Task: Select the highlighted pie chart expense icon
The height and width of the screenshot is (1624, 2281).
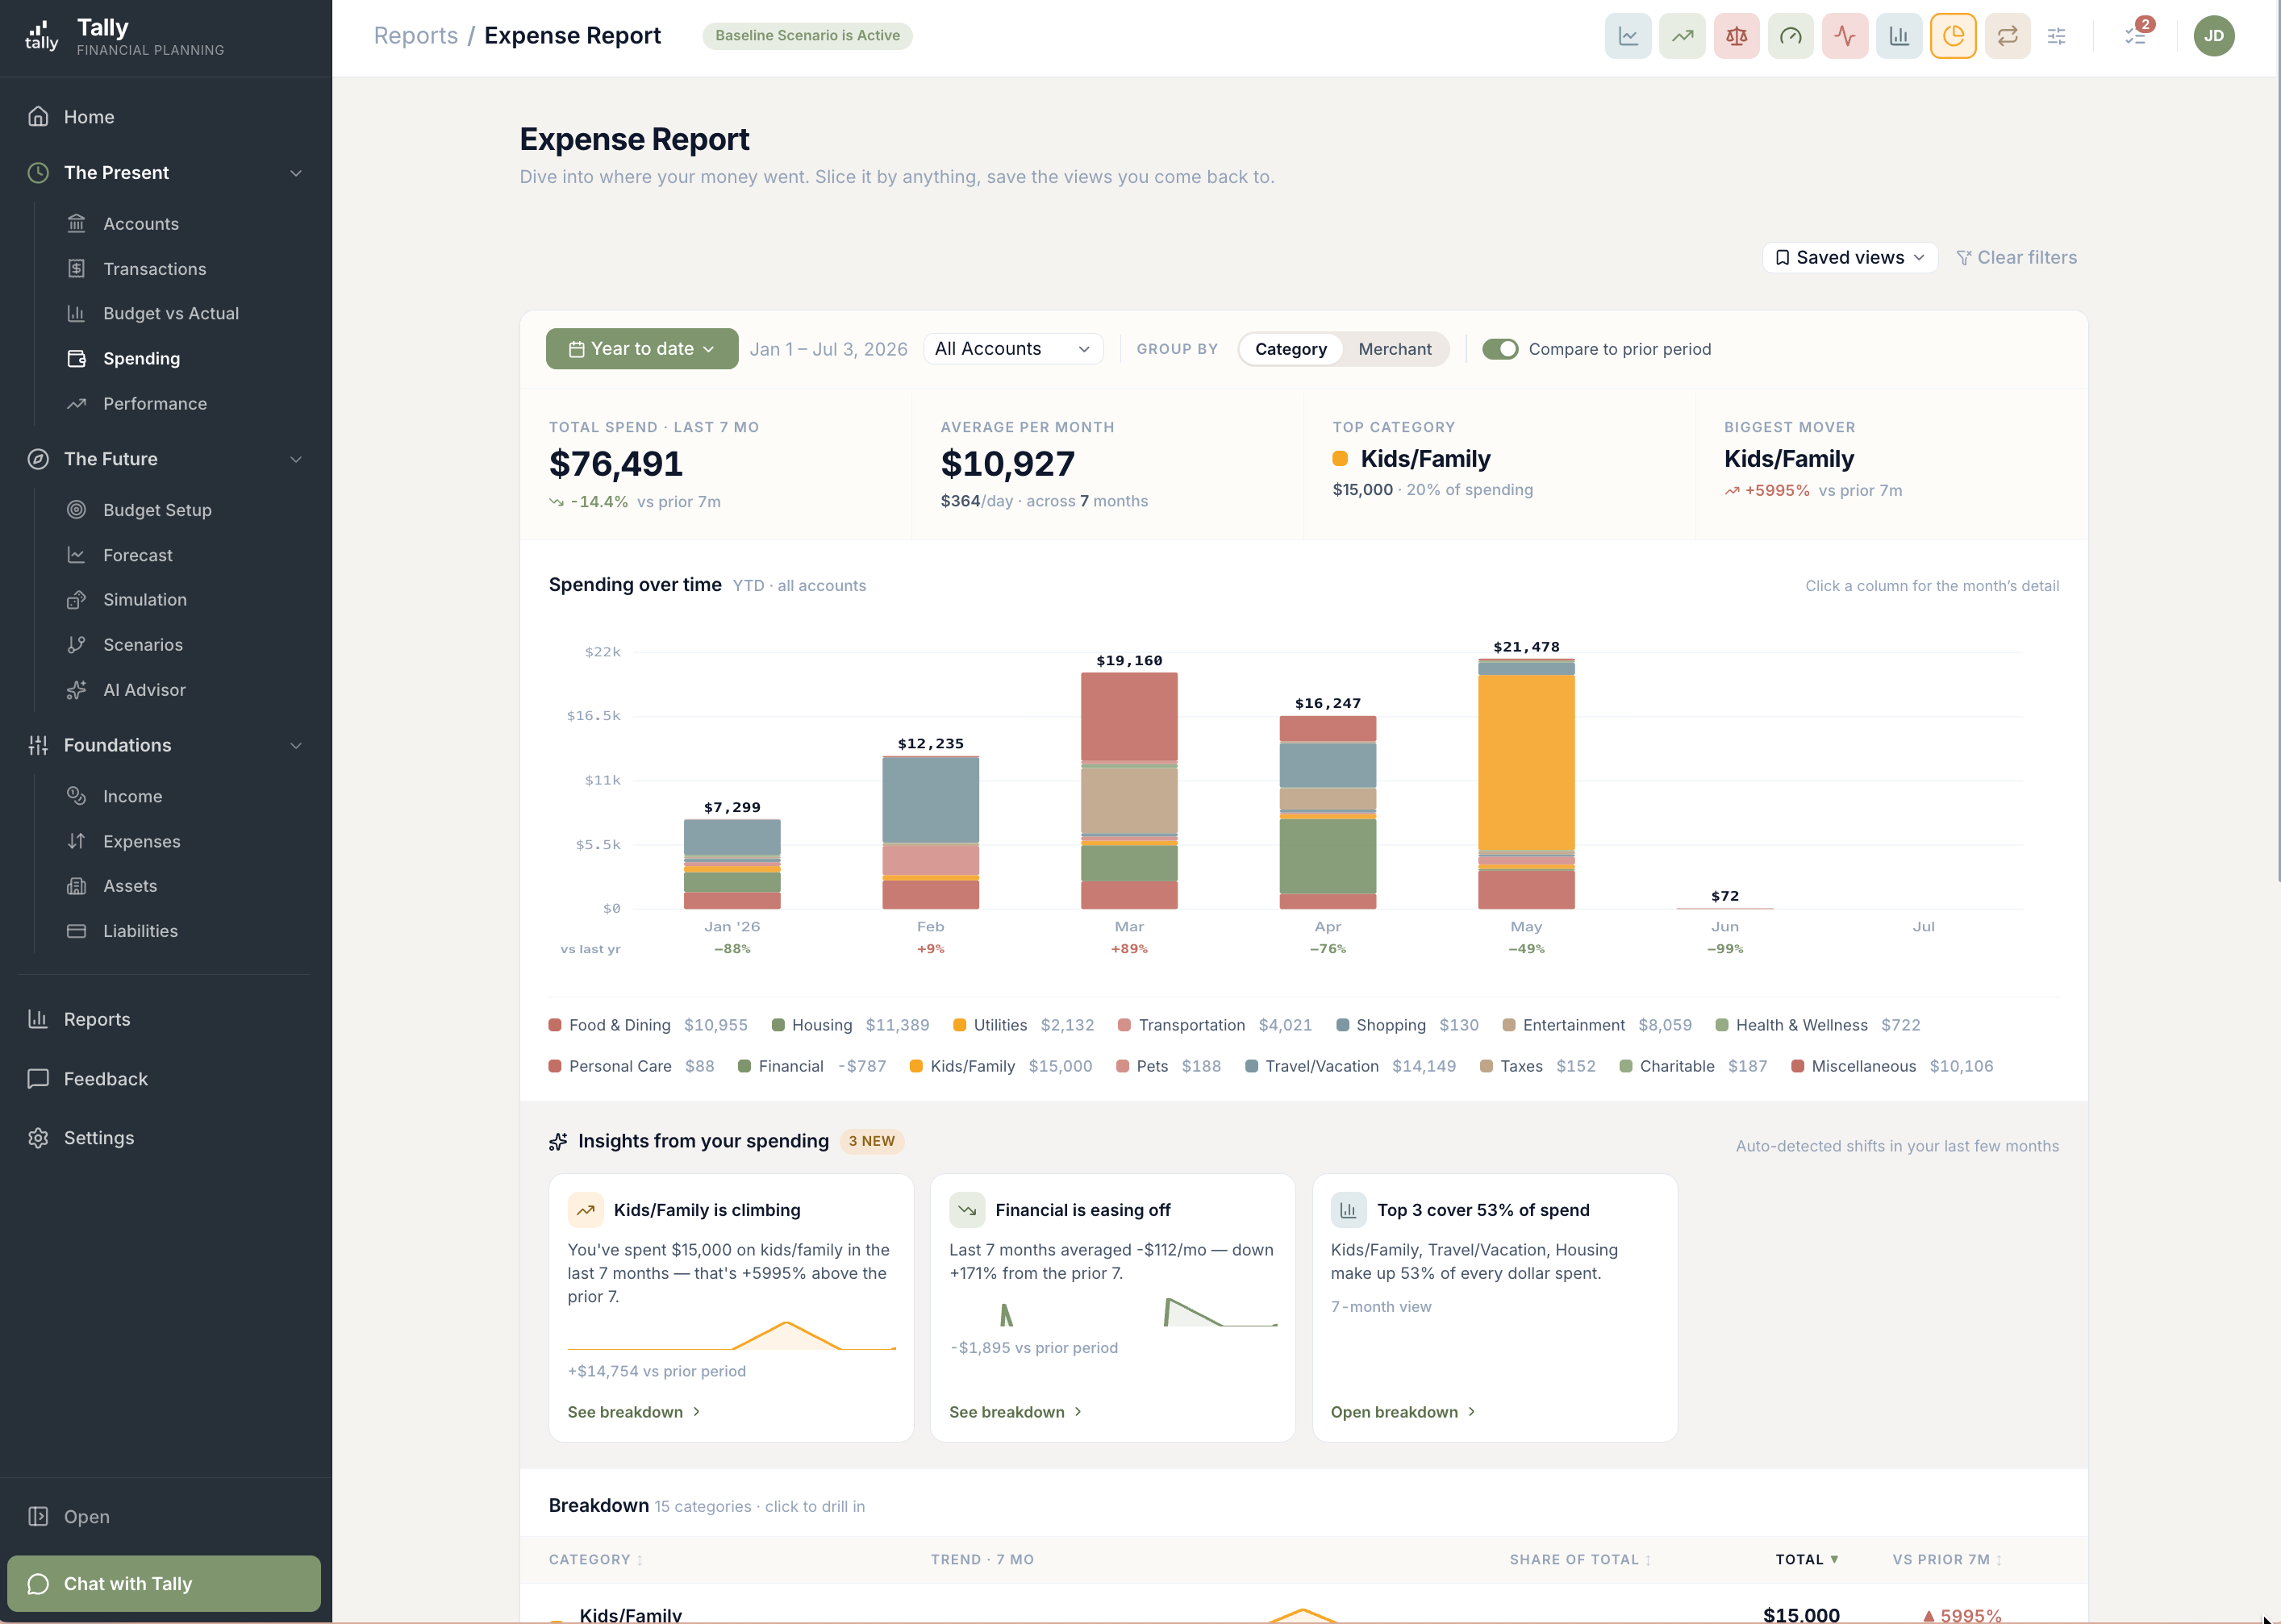Action: click(x=1952, y=36)
